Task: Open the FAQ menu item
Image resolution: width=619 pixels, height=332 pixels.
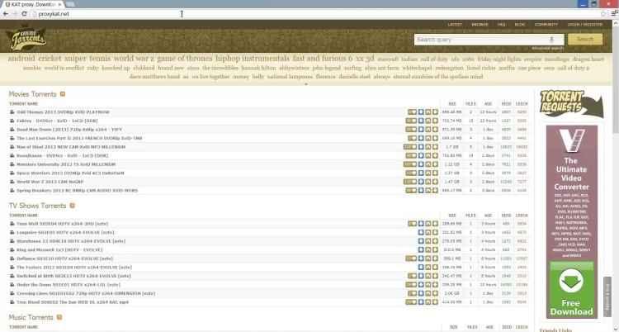Action: (501, 25)
